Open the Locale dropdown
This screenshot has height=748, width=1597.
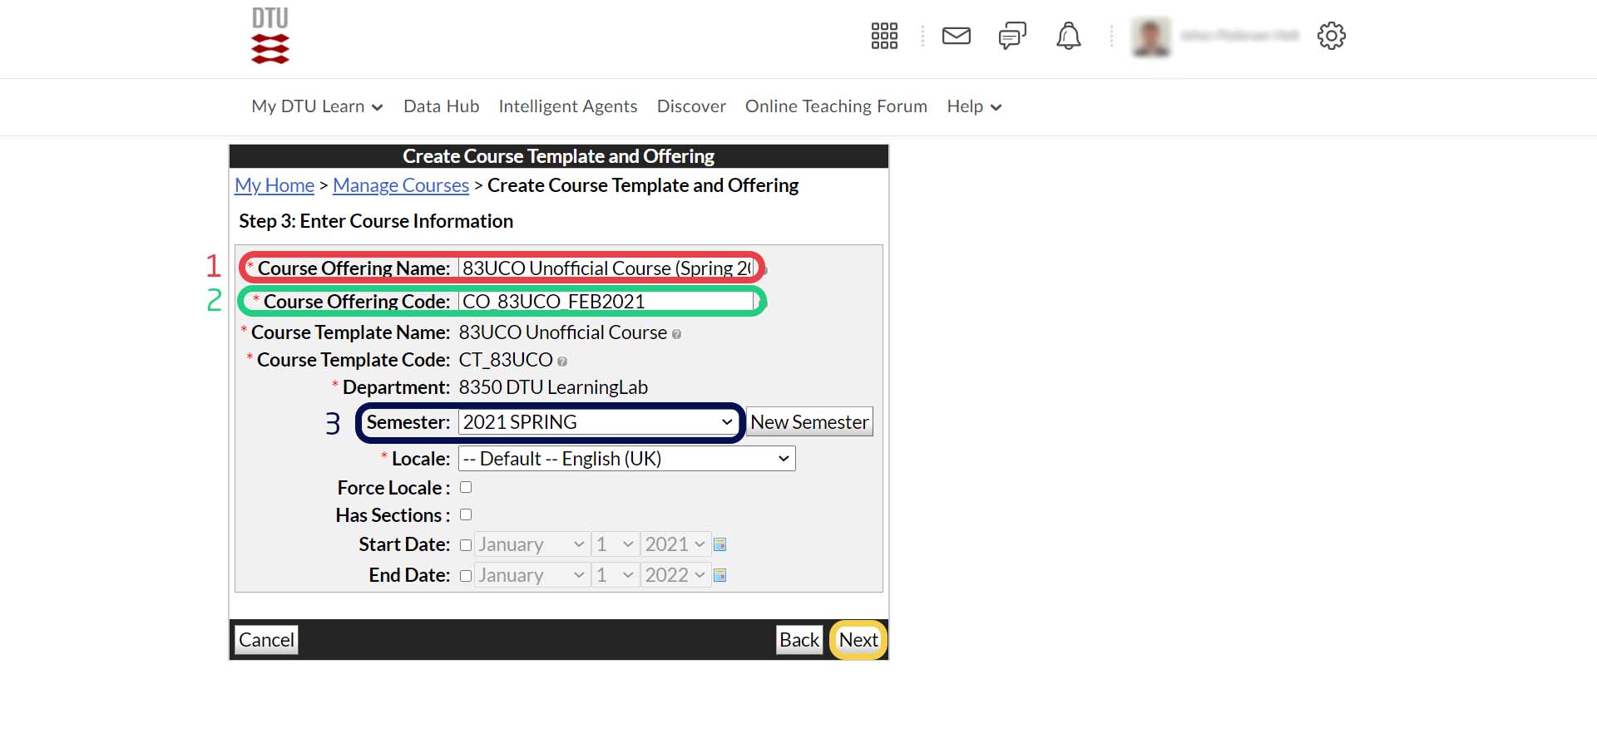(626, 459)
